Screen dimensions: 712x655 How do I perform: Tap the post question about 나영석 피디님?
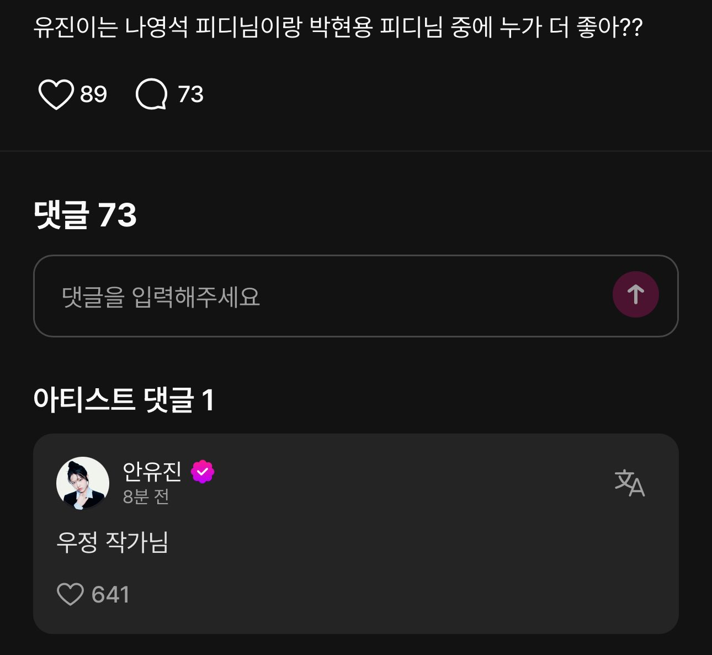click(x=338, y=27)
